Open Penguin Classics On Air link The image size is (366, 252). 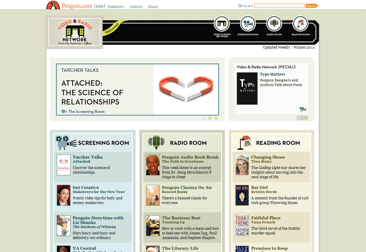tap(187, 187)
